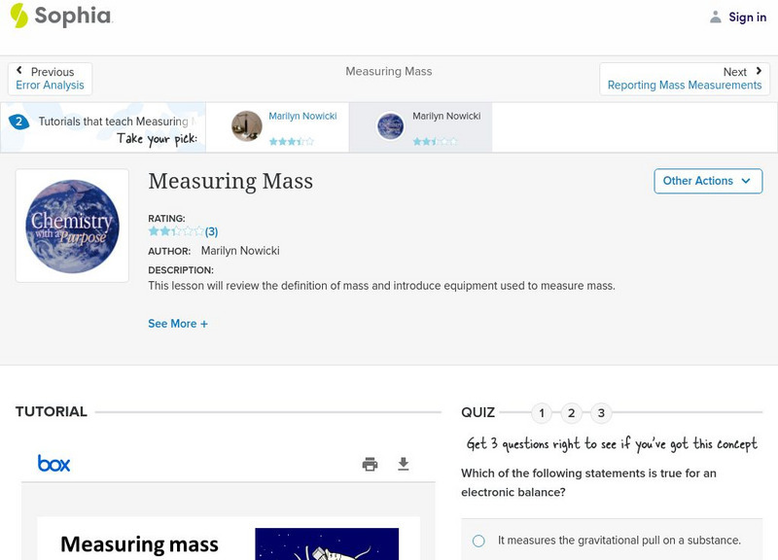This screenshot has height=560, width=778.
Task: Click first Marilyn Nowicki avatar image
Action: [247, 126]
